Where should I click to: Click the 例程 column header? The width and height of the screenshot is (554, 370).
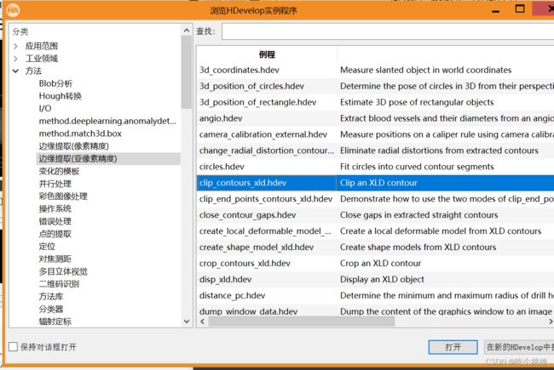(267, 54)
